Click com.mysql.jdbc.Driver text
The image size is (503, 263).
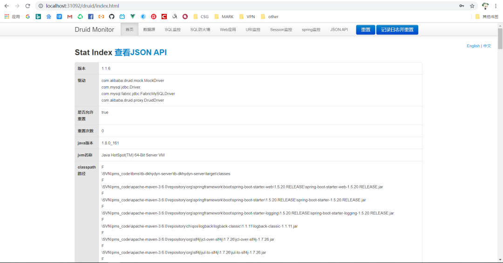click(121, 87)
